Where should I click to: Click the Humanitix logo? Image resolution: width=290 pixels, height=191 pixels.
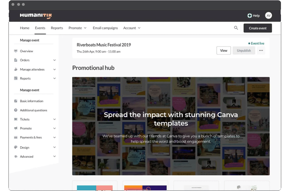click(x=36, y=16)
